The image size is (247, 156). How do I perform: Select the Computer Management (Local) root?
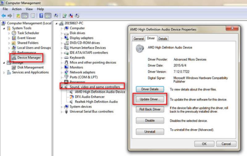coord(29,23)
